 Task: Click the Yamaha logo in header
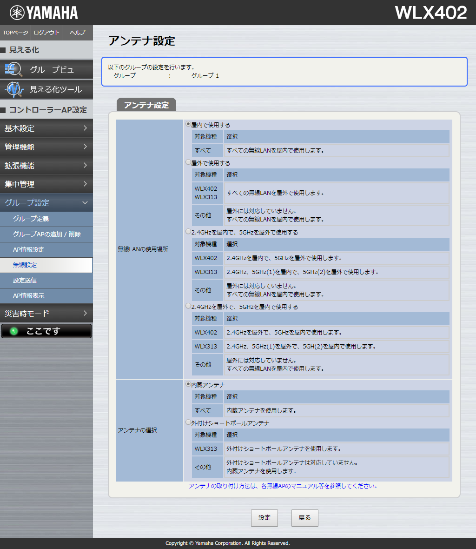[44, 13]
